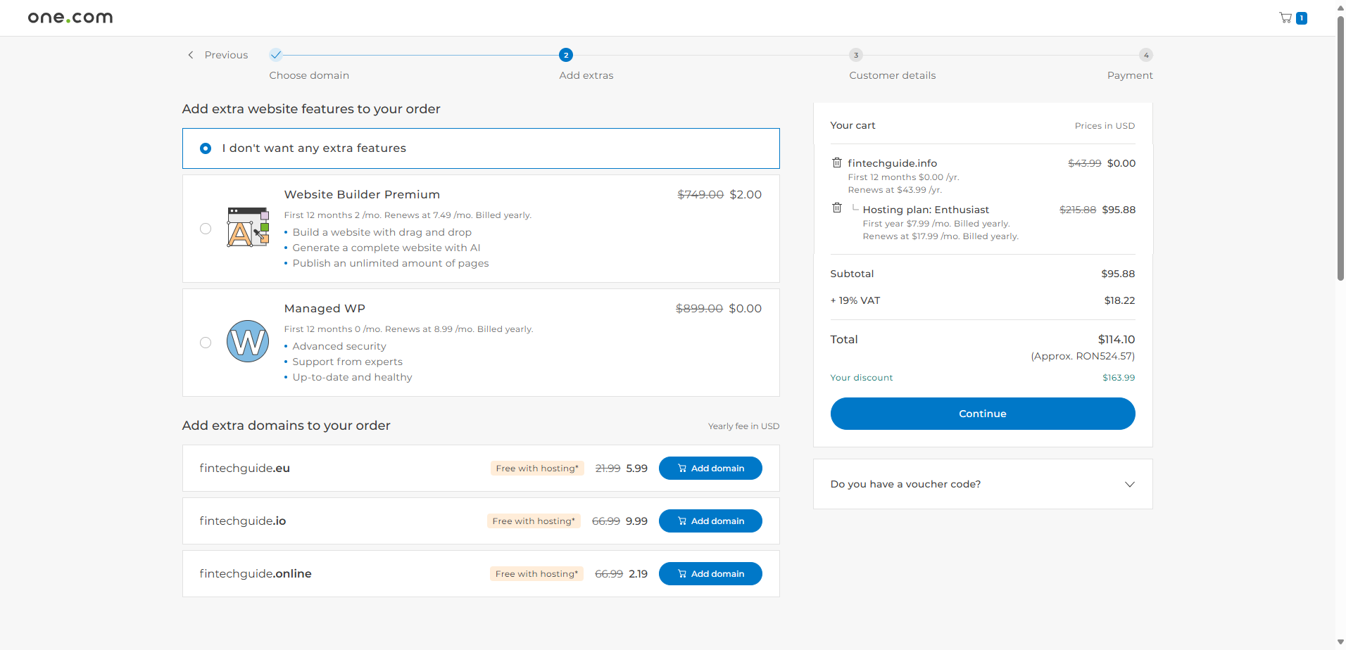Click the Managed WP $0.00 price
Screen dimensions: 1346x650
(x=745, y=309)
